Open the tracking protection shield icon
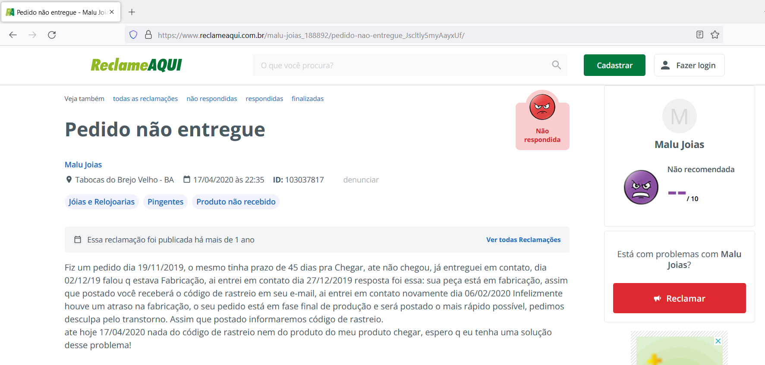Viewport: 765px width, 365px height. pyautogui.click(x=133, y=35)
